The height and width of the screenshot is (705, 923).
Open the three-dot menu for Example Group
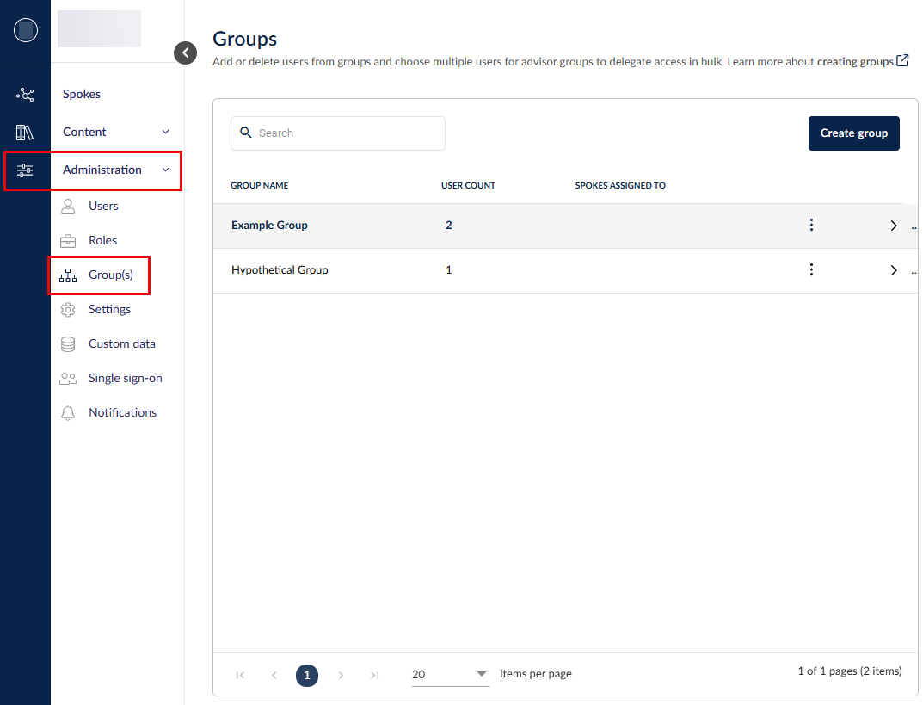pos(810,225)
